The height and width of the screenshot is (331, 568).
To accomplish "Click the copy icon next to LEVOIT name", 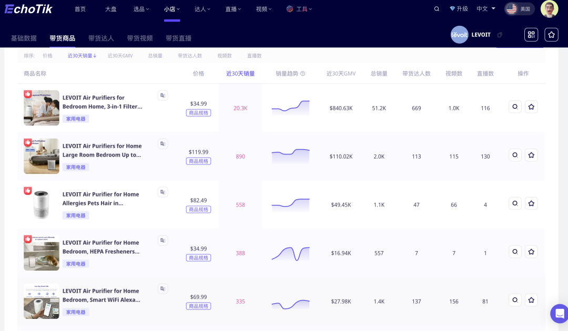I will click(500, 35).
